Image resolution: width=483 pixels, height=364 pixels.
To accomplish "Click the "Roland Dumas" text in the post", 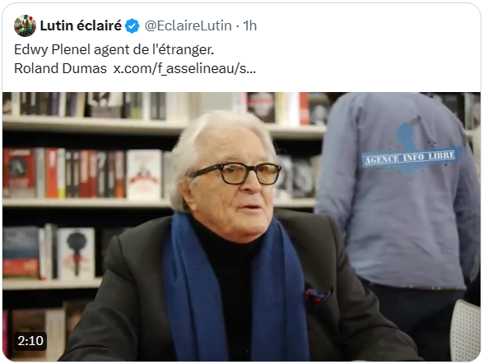I will (60, 69).
